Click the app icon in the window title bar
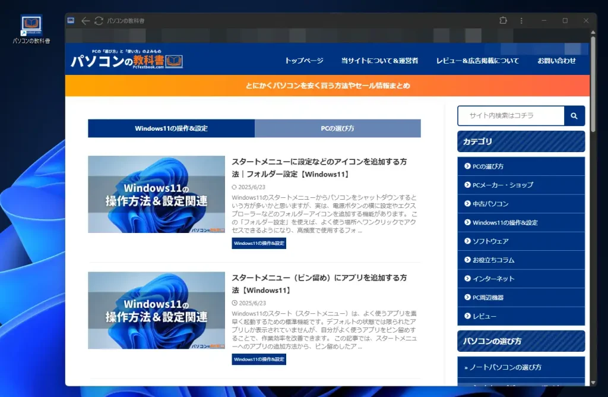Image resolution: width=608 pixels, height=397 pixels. [x=71, y=21]
